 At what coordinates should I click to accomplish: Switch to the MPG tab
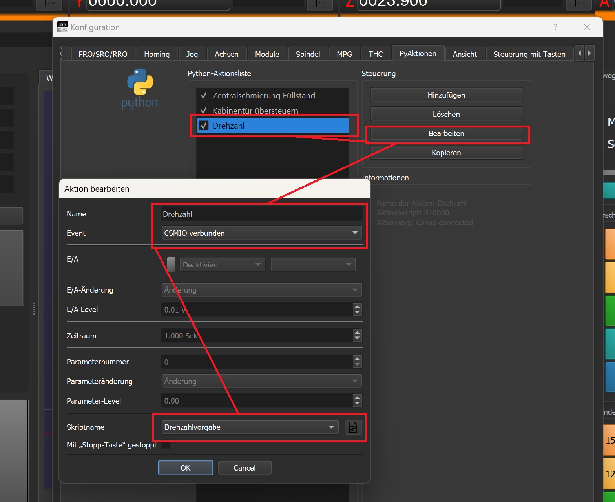[x=344, y=54]
